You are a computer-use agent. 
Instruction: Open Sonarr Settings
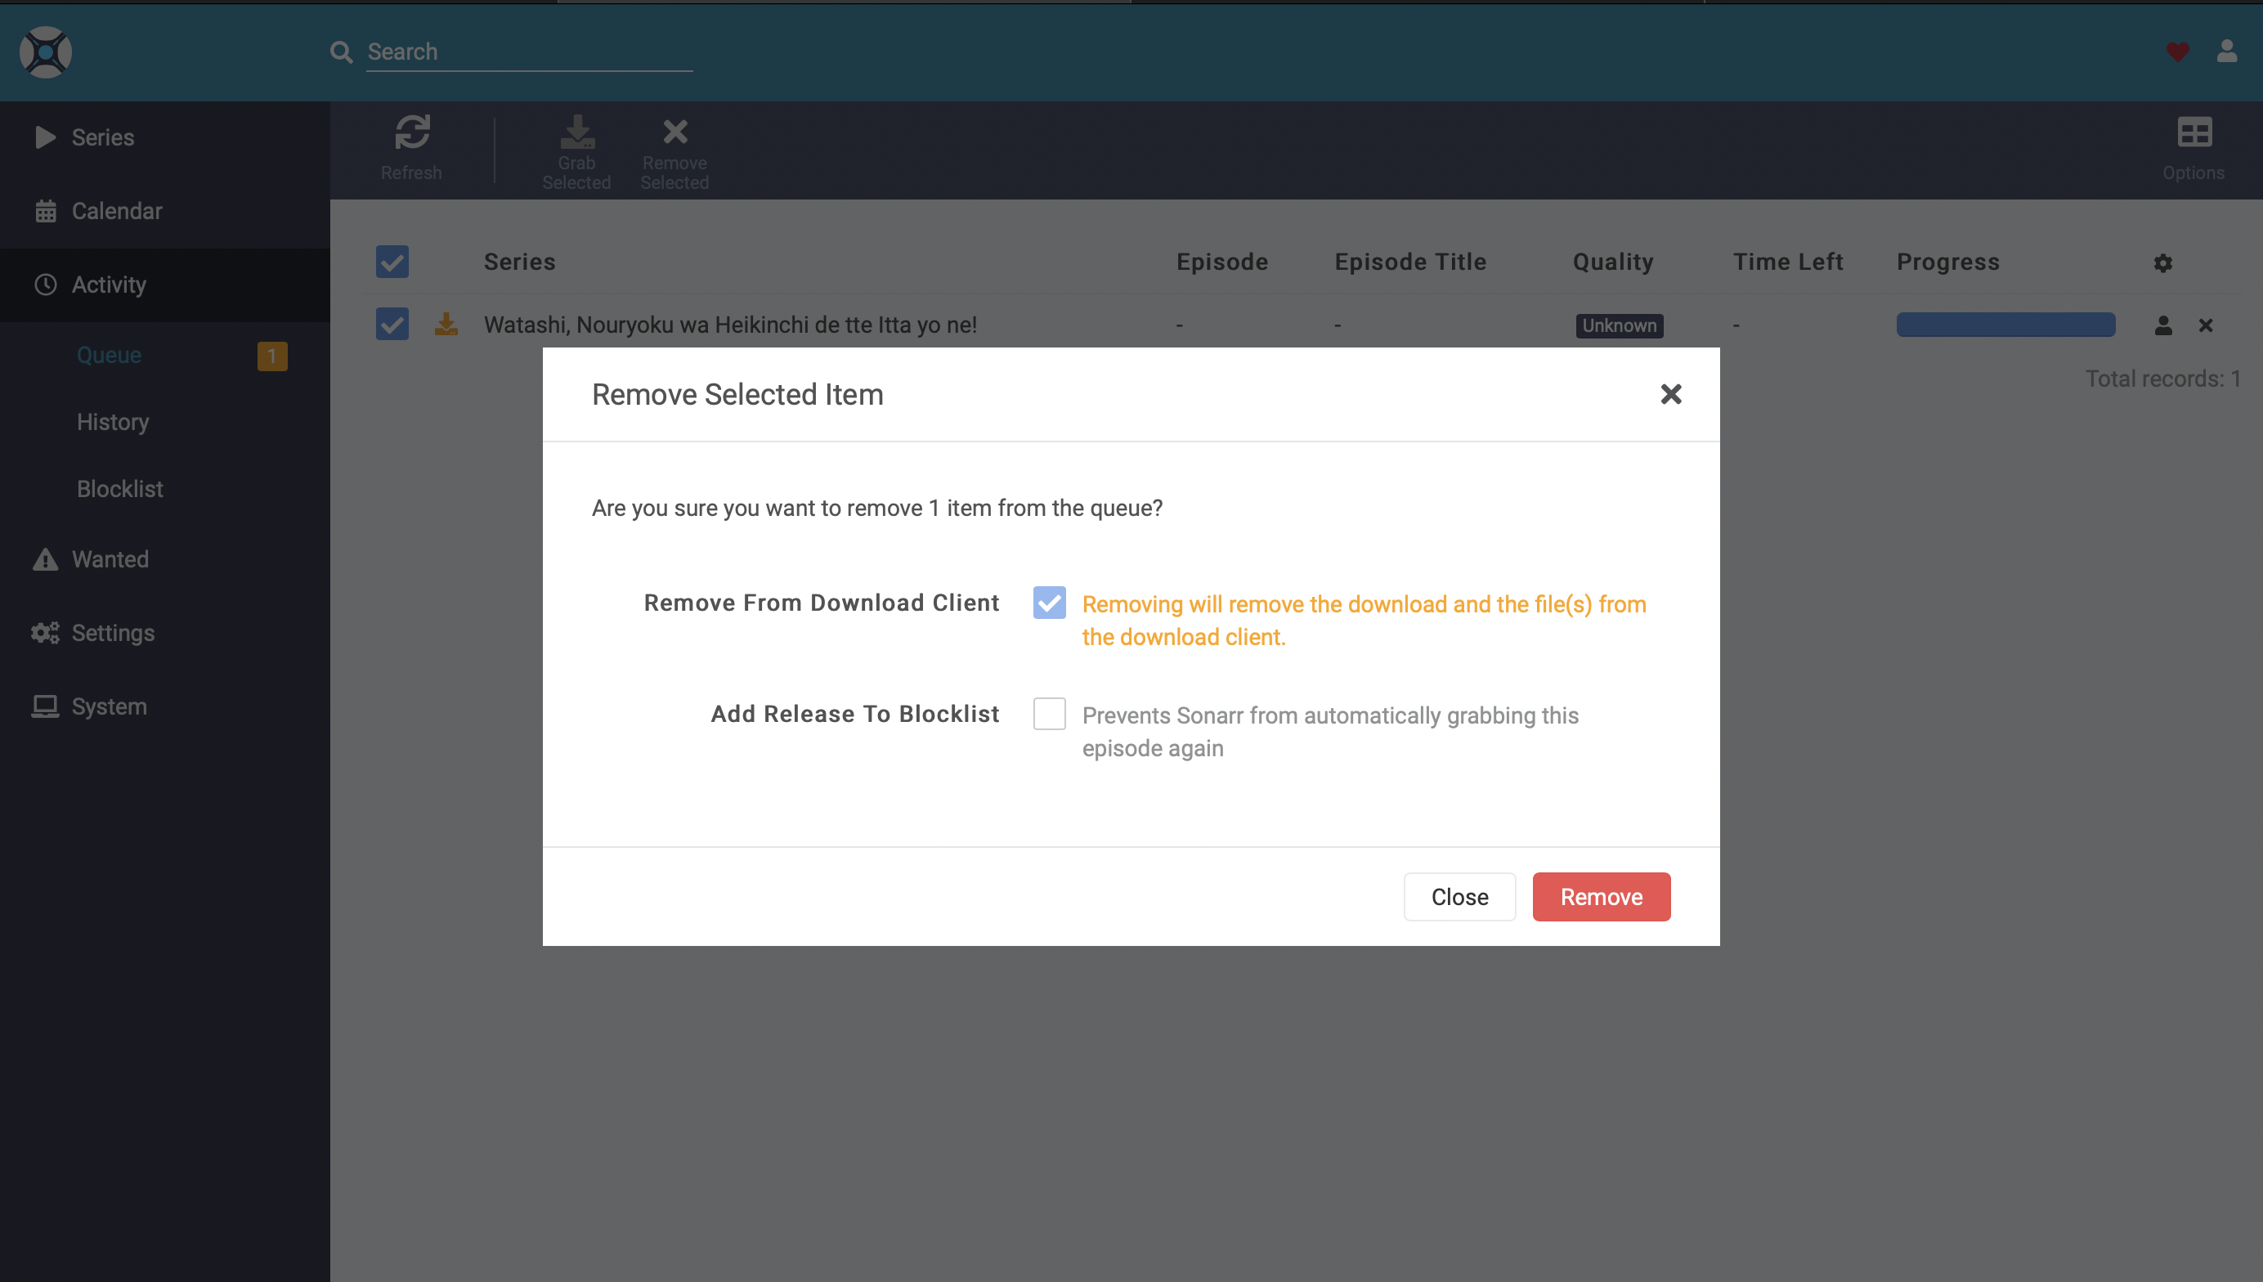pyautogui.click(x=113, y=632)
